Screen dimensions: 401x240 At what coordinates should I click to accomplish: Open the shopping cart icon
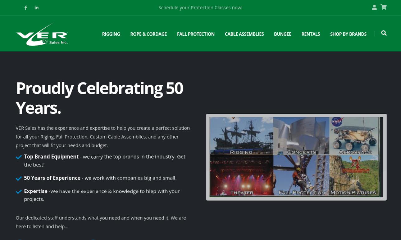[x=384, y=7]
